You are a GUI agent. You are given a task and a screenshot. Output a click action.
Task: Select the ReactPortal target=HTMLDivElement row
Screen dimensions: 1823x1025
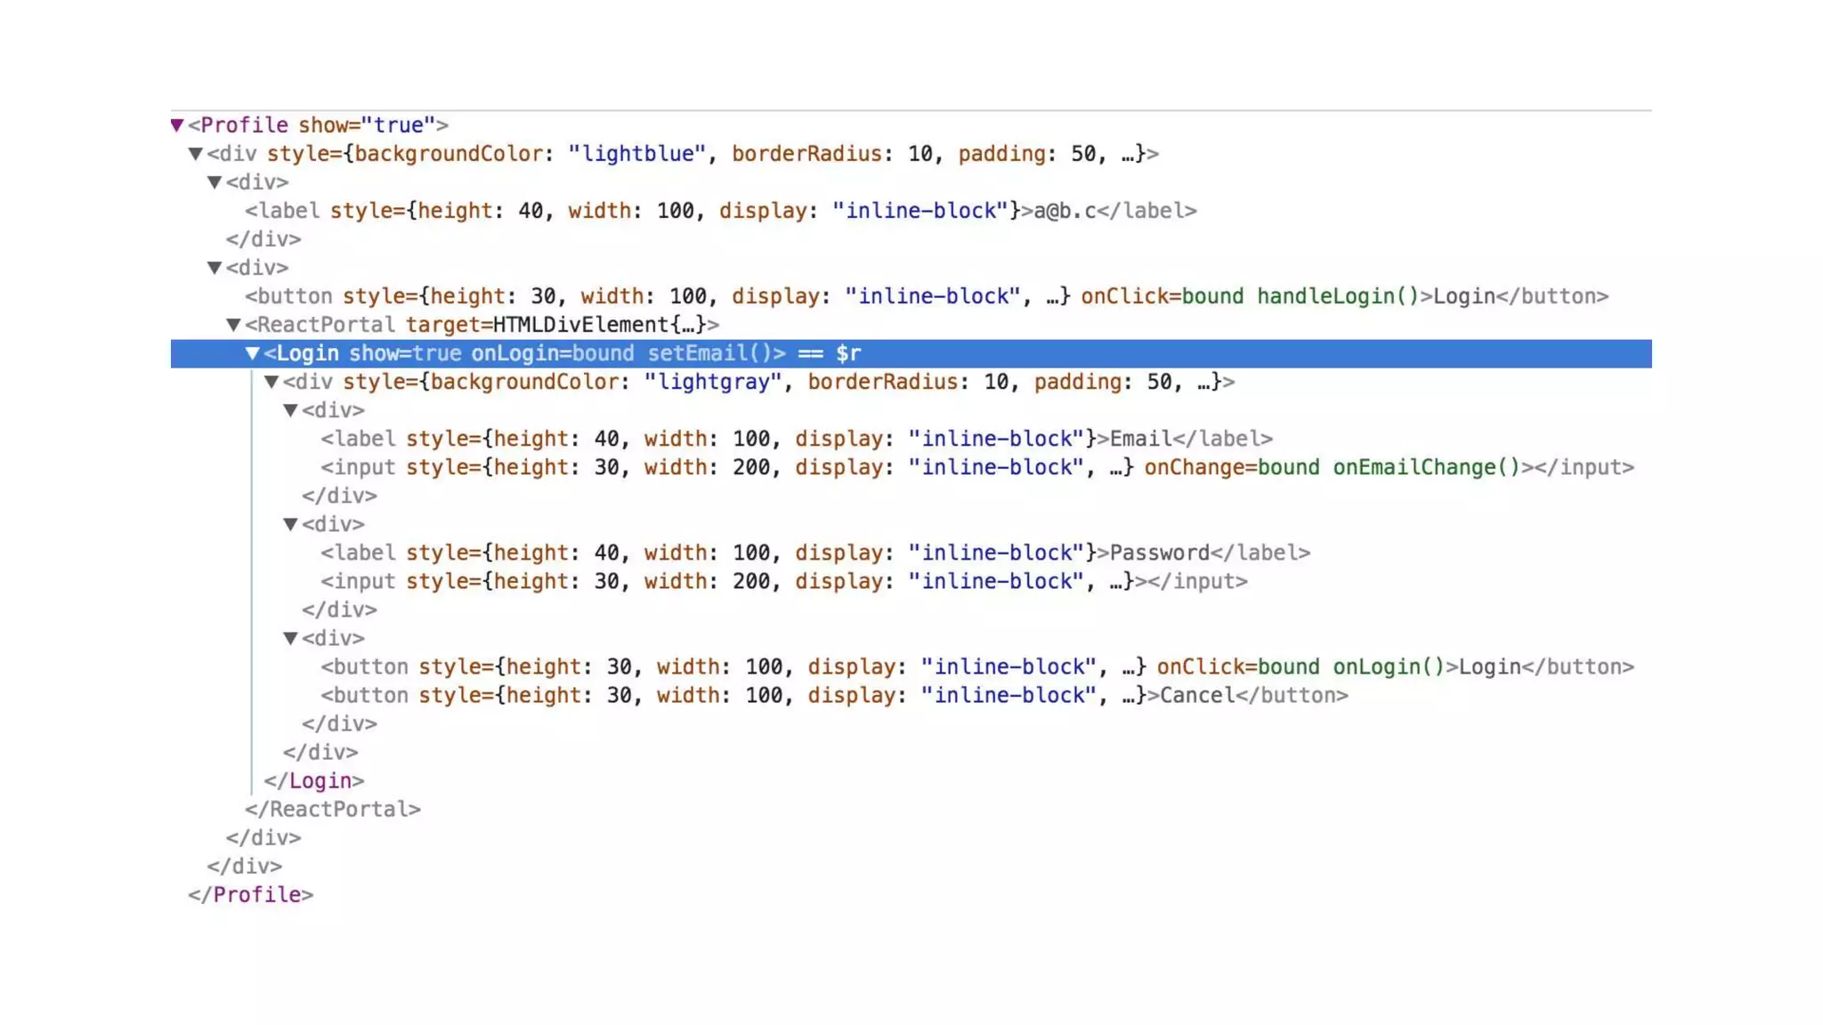click(482, 325)
